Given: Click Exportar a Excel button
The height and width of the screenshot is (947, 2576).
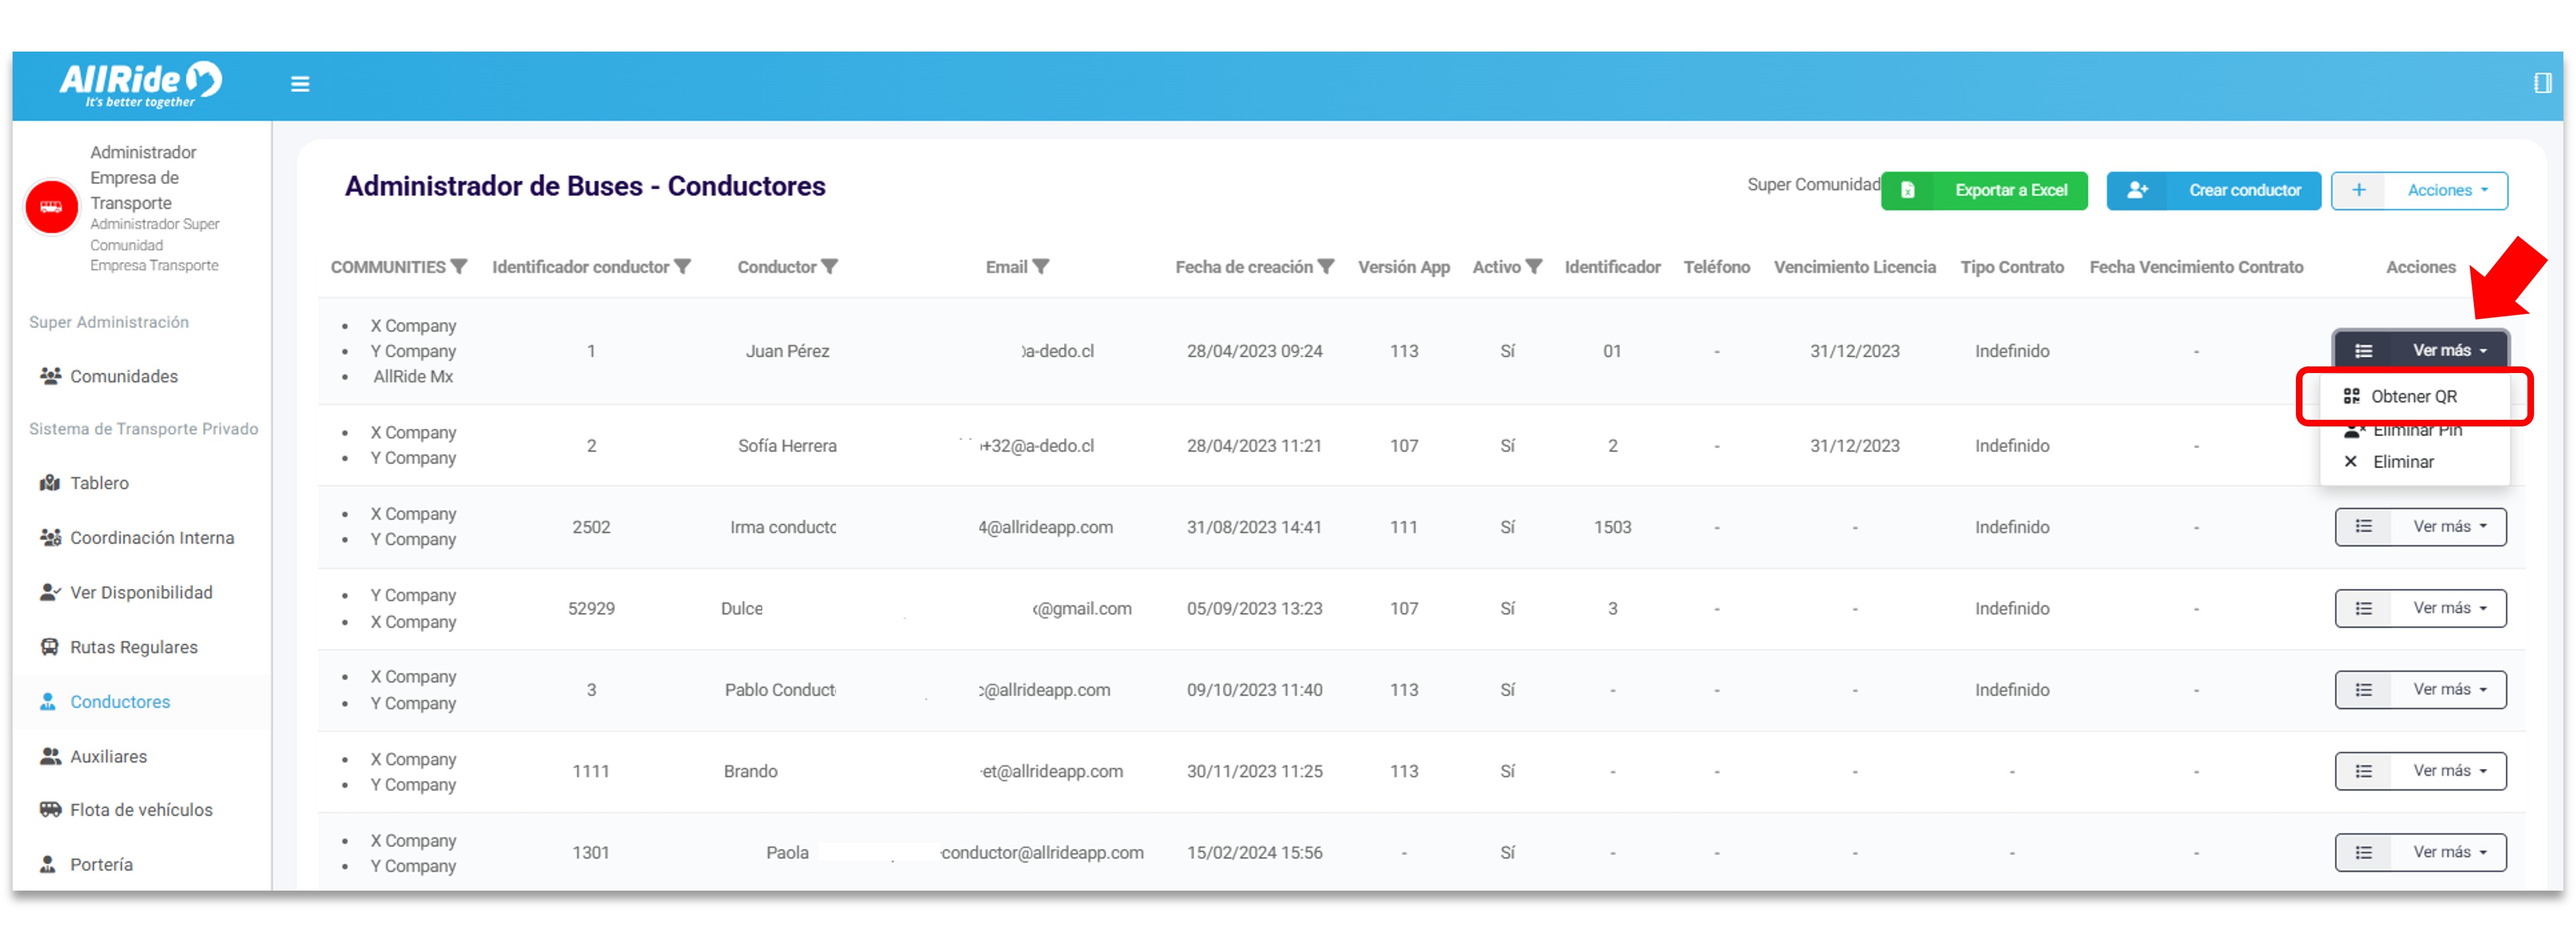Looking at the screenshot, I should [x=1984, y=190].
